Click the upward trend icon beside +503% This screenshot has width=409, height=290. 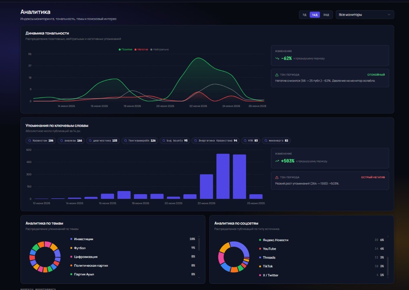coord(277,161)
